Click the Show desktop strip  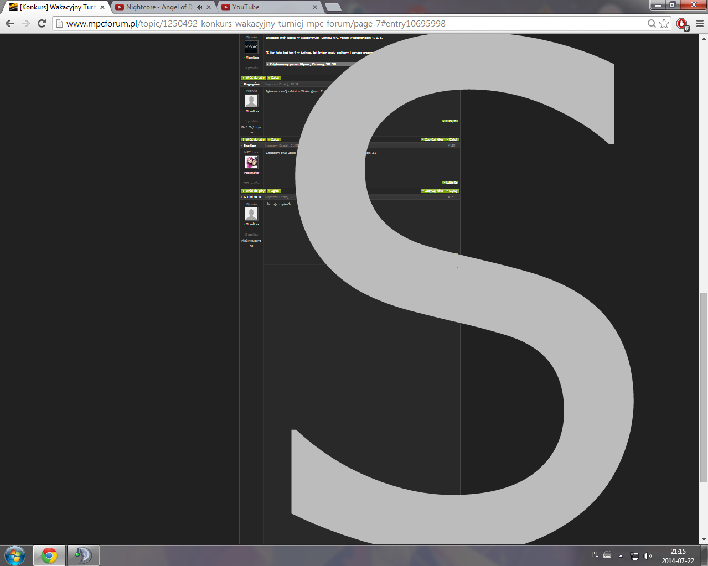(x=704, y=556)
